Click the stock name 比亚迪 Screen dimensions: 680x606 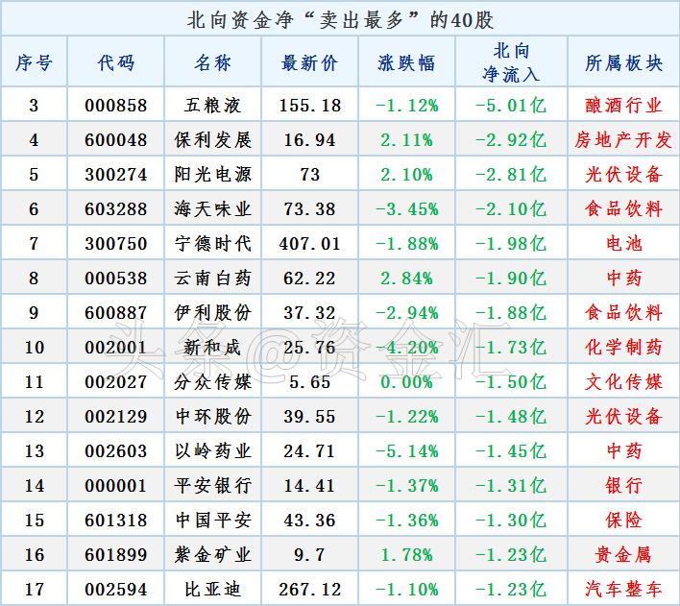[x=212, y=589]
